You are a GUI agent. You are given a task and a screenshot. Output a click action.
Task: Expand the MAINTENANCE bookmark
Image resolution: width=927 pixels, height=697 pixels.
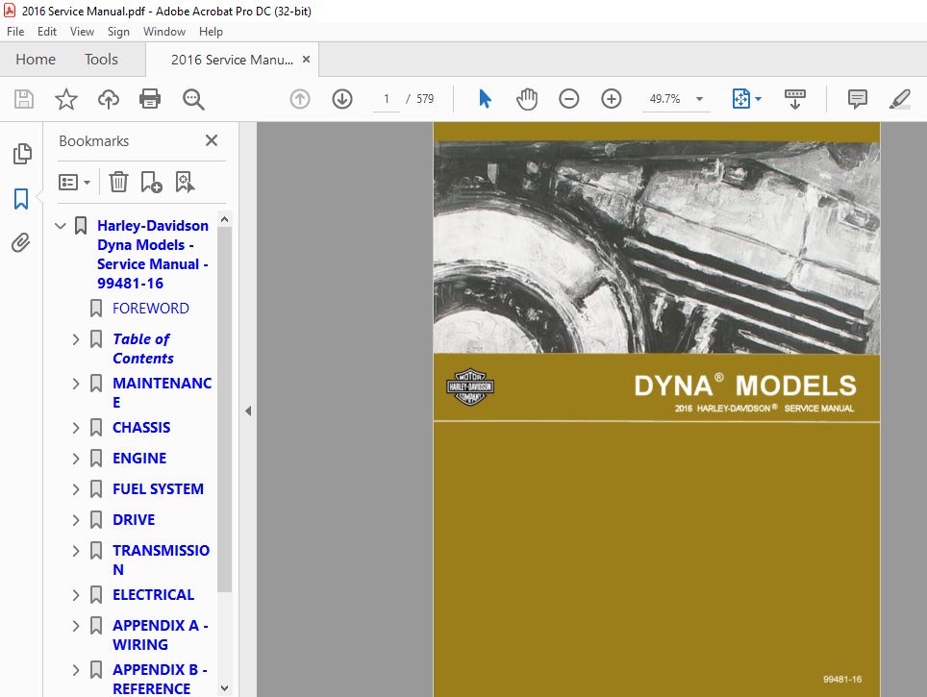point(76,383)
